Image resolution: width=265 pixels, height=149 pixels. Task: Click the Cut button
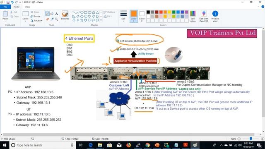(x=14, y=12)
